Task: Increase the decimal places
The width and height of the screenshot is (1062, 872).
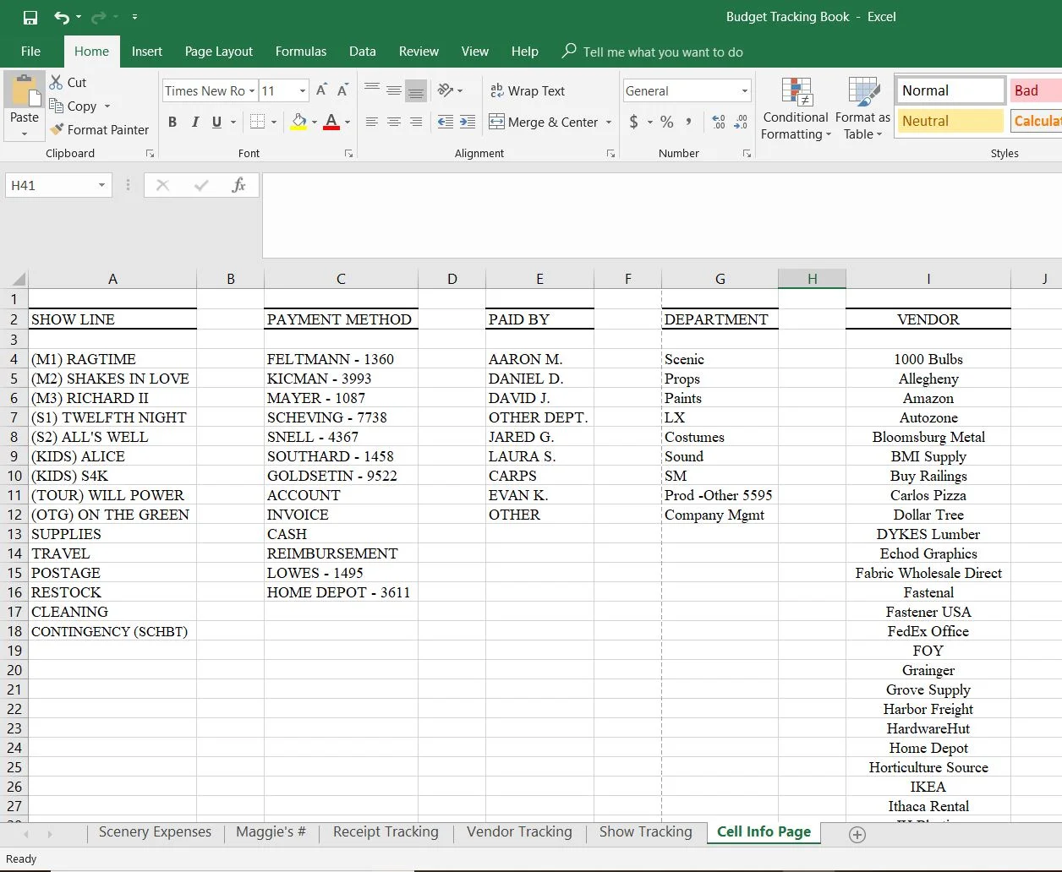Action: pos(719,122)
